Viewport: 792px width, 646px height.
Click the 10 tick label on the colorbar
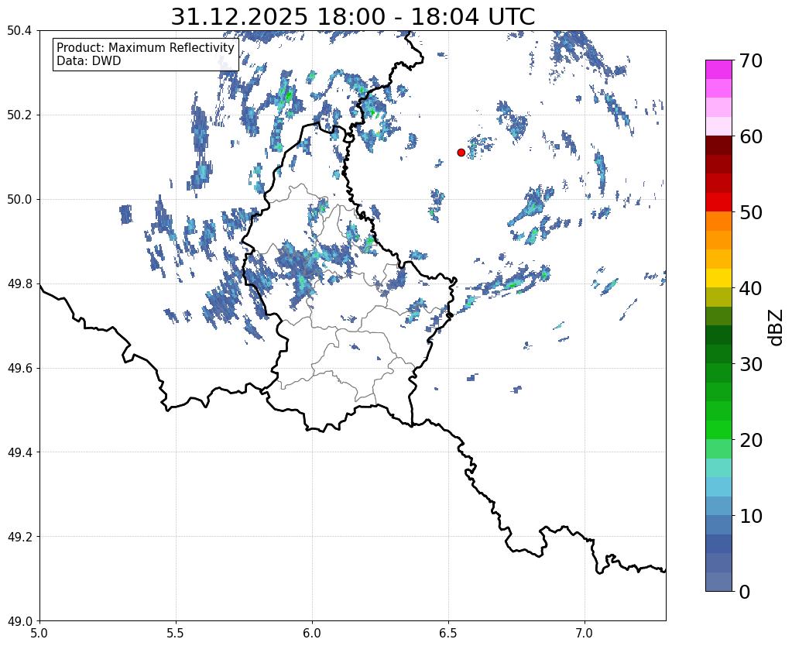pyautogui.click(x=750, y=516)
